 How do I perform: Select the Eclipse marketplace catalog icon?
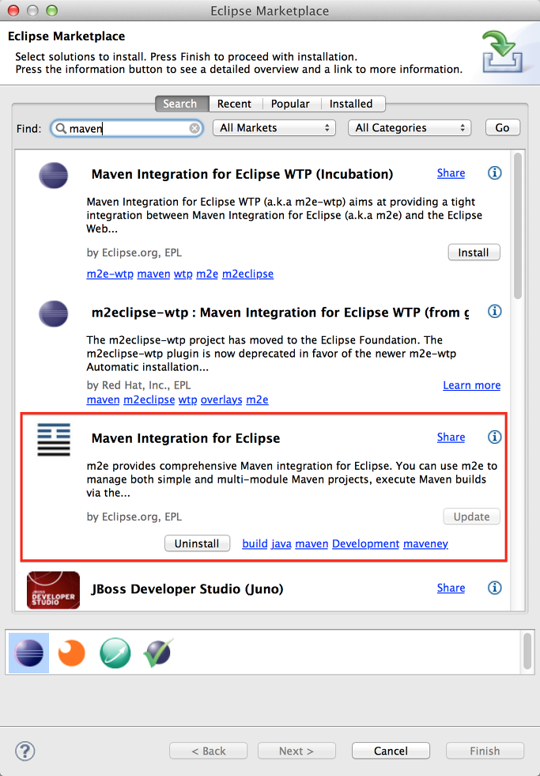tap(28, 653)
